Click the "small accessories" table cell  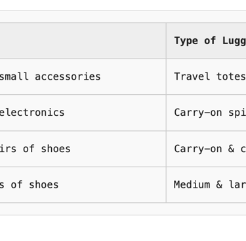(x=83, y=77)
